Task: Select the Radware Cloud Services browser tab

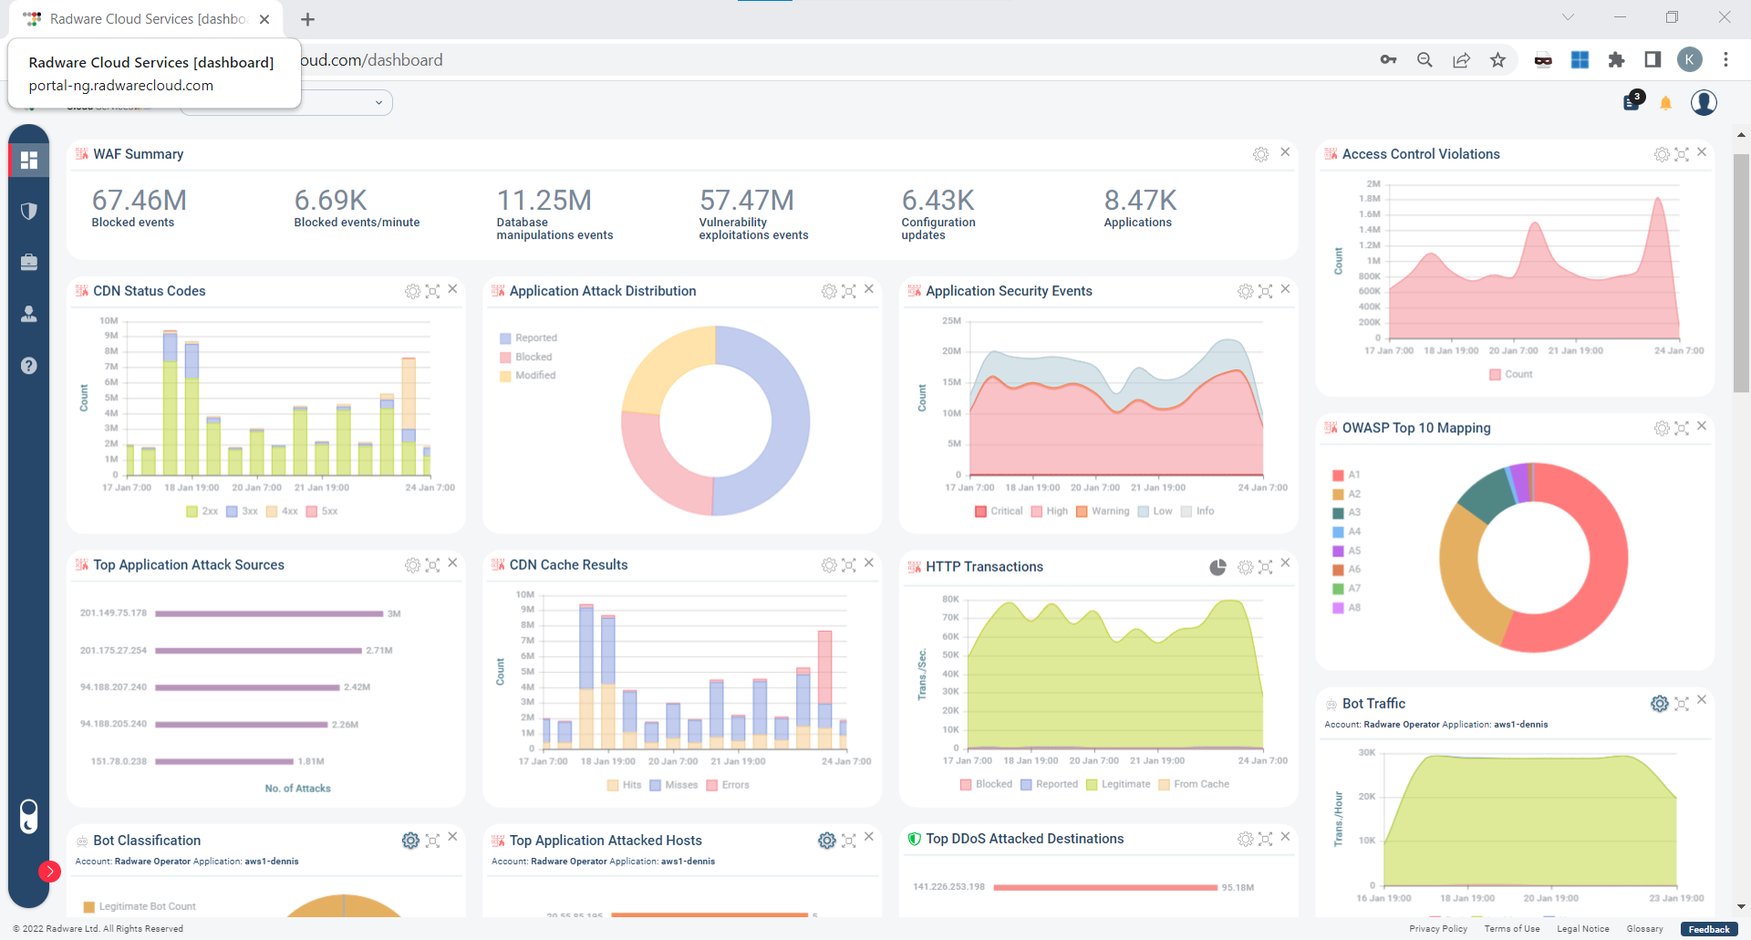Action: click(x=146, y=19)
